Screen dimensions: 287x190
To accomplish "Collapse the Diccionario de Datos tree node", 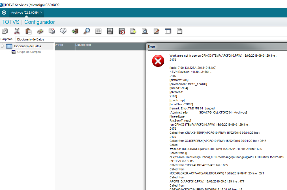I will tap(2, 46).
